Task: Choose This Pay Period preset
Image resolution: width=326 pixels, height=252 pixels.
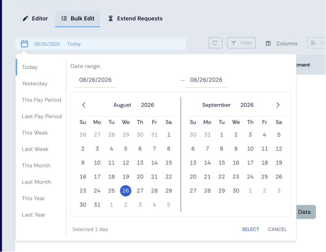Action: tap(42, 100)
